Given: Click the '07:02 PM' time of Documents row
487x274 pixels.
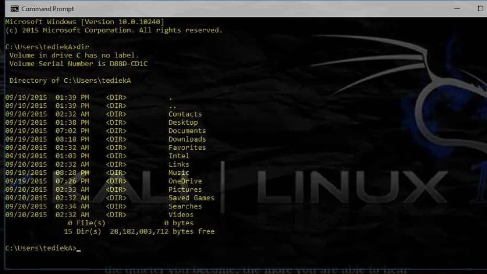Looking at the screenshot, I should coord(72,131).
